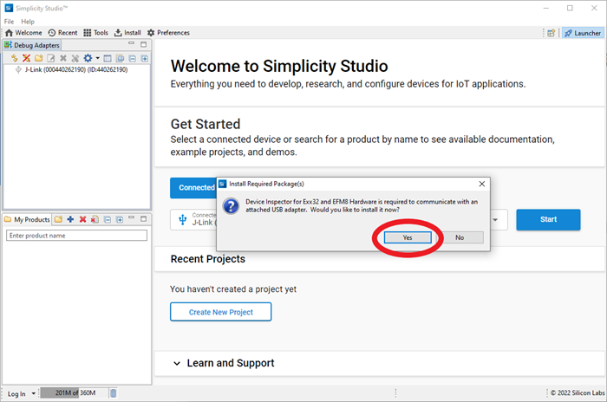
Task: Click the USB J-Link device entry
Action: coord(193,220)
